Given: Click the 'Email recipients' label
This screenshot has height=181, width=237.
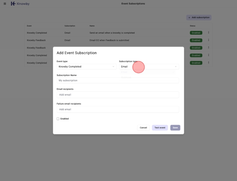Looking at the screenshot, I should [x=65, y=89].
